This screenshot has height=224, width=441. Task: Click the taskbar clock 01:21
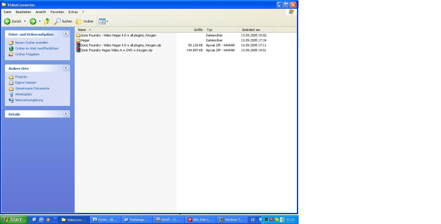click(x=290, y=220)
